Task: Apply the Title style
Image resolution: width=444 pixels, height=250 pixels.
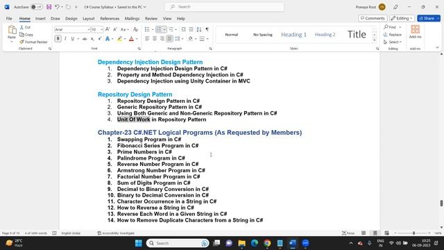Action: click(x=357, y=34)
